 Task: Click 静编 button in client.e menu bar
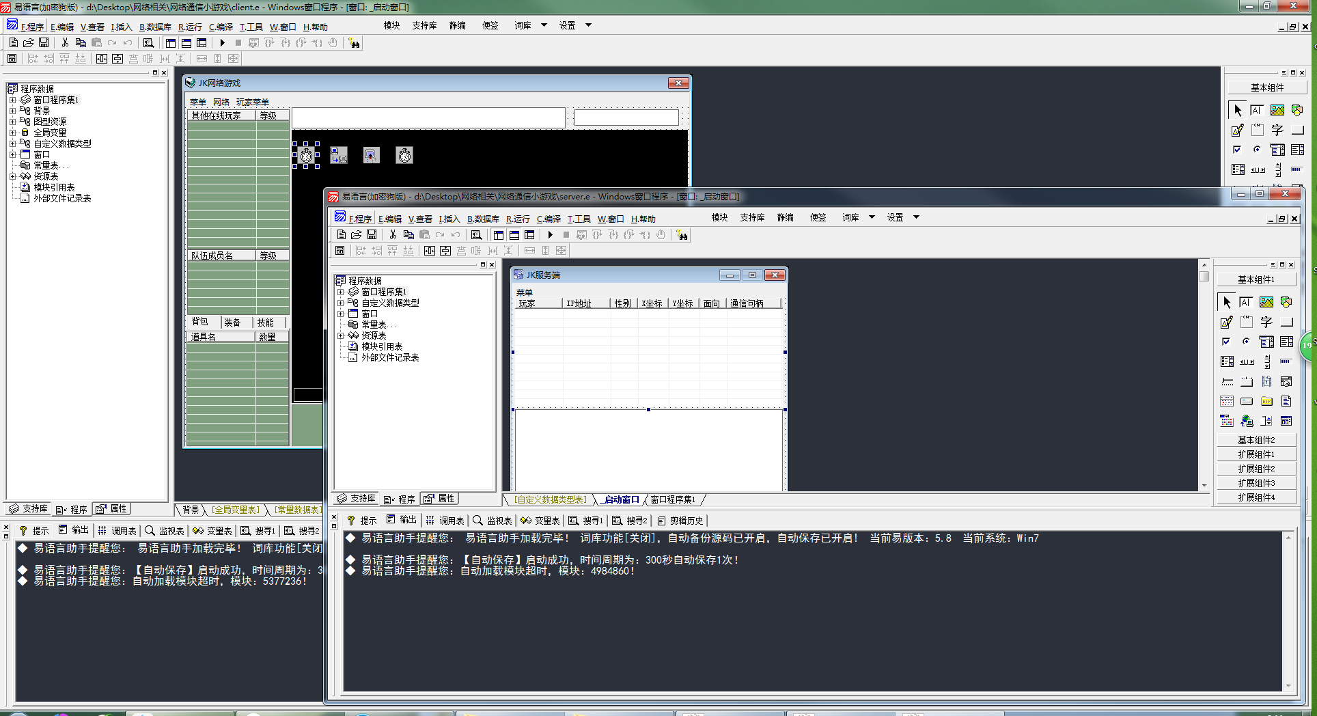point(457,25)
